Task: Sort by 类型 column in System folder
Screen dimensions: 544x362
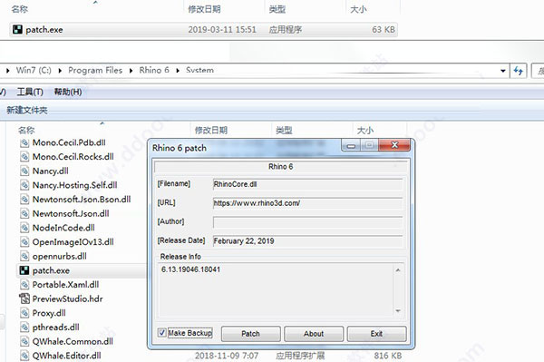Action: pos(284,130)
